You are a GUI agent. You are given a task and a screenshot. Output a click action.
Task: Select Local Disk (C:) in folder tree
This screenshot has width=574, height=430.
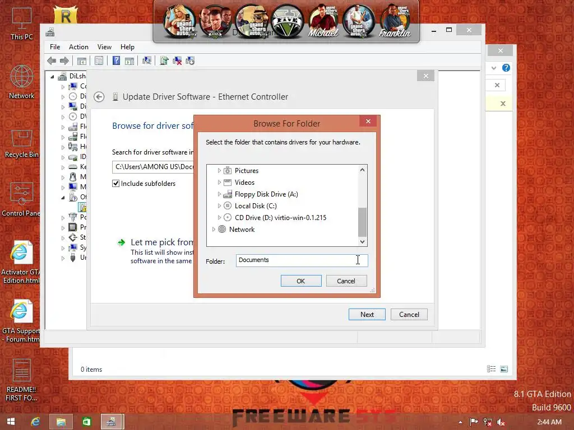[256, 206]
